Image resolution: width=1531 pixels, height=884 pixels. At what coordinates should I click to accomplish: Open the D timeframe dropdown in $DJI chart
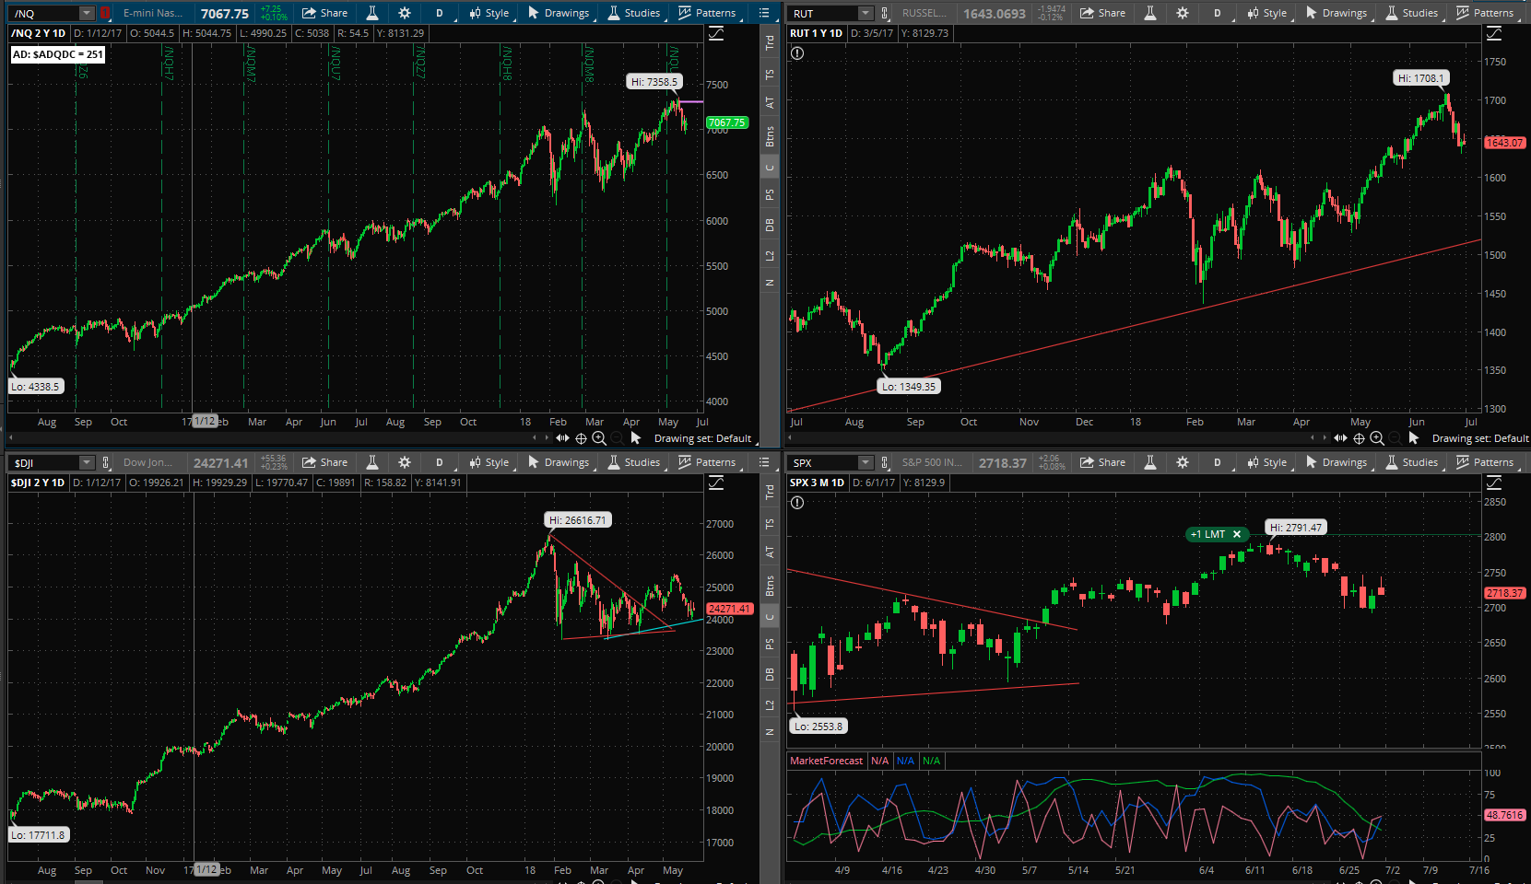click(x=440, y=462)
